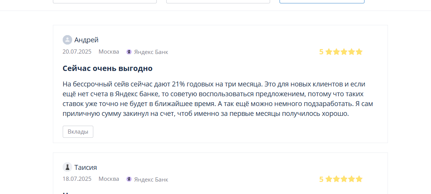Click rating number 5 in Таисия's review
The height and width of the screenshot is (194, 431).
click(321, 179)
